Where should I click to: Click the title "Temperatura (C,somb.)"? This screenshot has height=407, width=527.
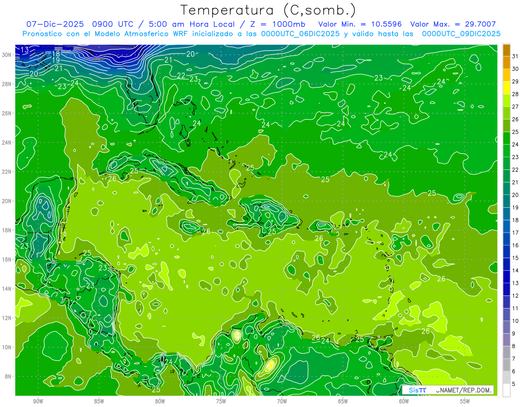[268, 10]
